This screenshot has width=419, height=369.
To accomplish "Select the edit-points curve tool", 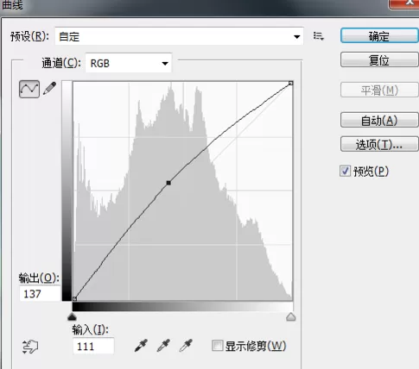I will [29, 89].
